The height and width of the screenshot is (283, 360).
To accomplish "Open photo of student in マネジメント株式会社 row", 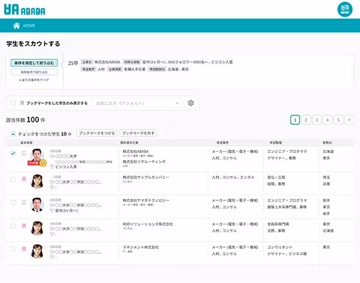I will [x=37, y=251].
